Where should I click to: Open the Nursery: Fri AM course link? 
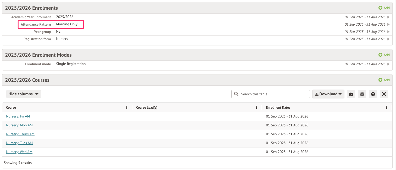[18, 116]
